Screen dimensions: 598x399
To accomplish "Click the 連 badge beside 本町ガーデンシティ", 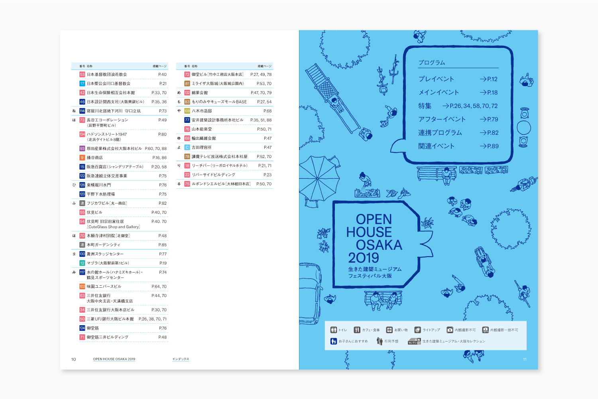I will point(82,245).
